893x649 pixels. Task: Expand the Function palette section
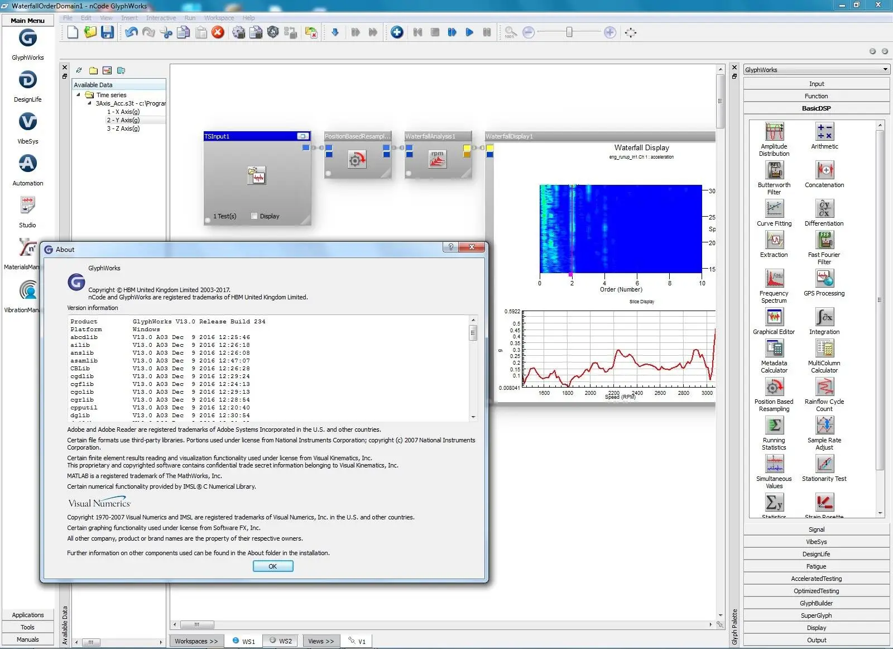click(817, 96)
